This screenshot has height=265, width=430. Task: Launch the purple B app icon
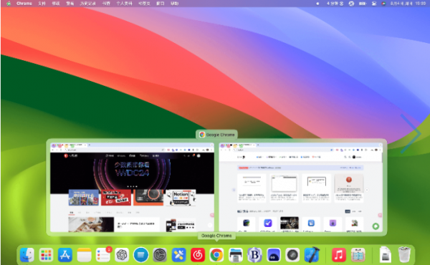254,255
